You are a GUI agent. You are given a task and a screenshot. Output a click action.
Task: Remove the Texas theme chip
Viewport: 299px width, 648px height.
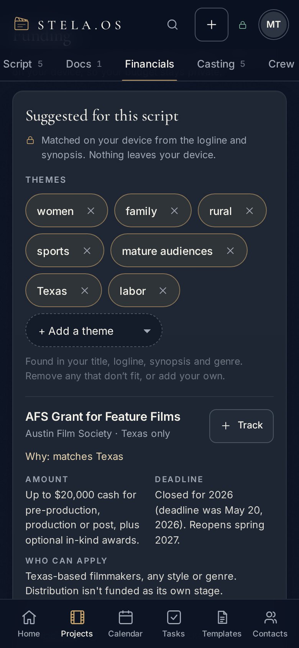pos(85,291)
